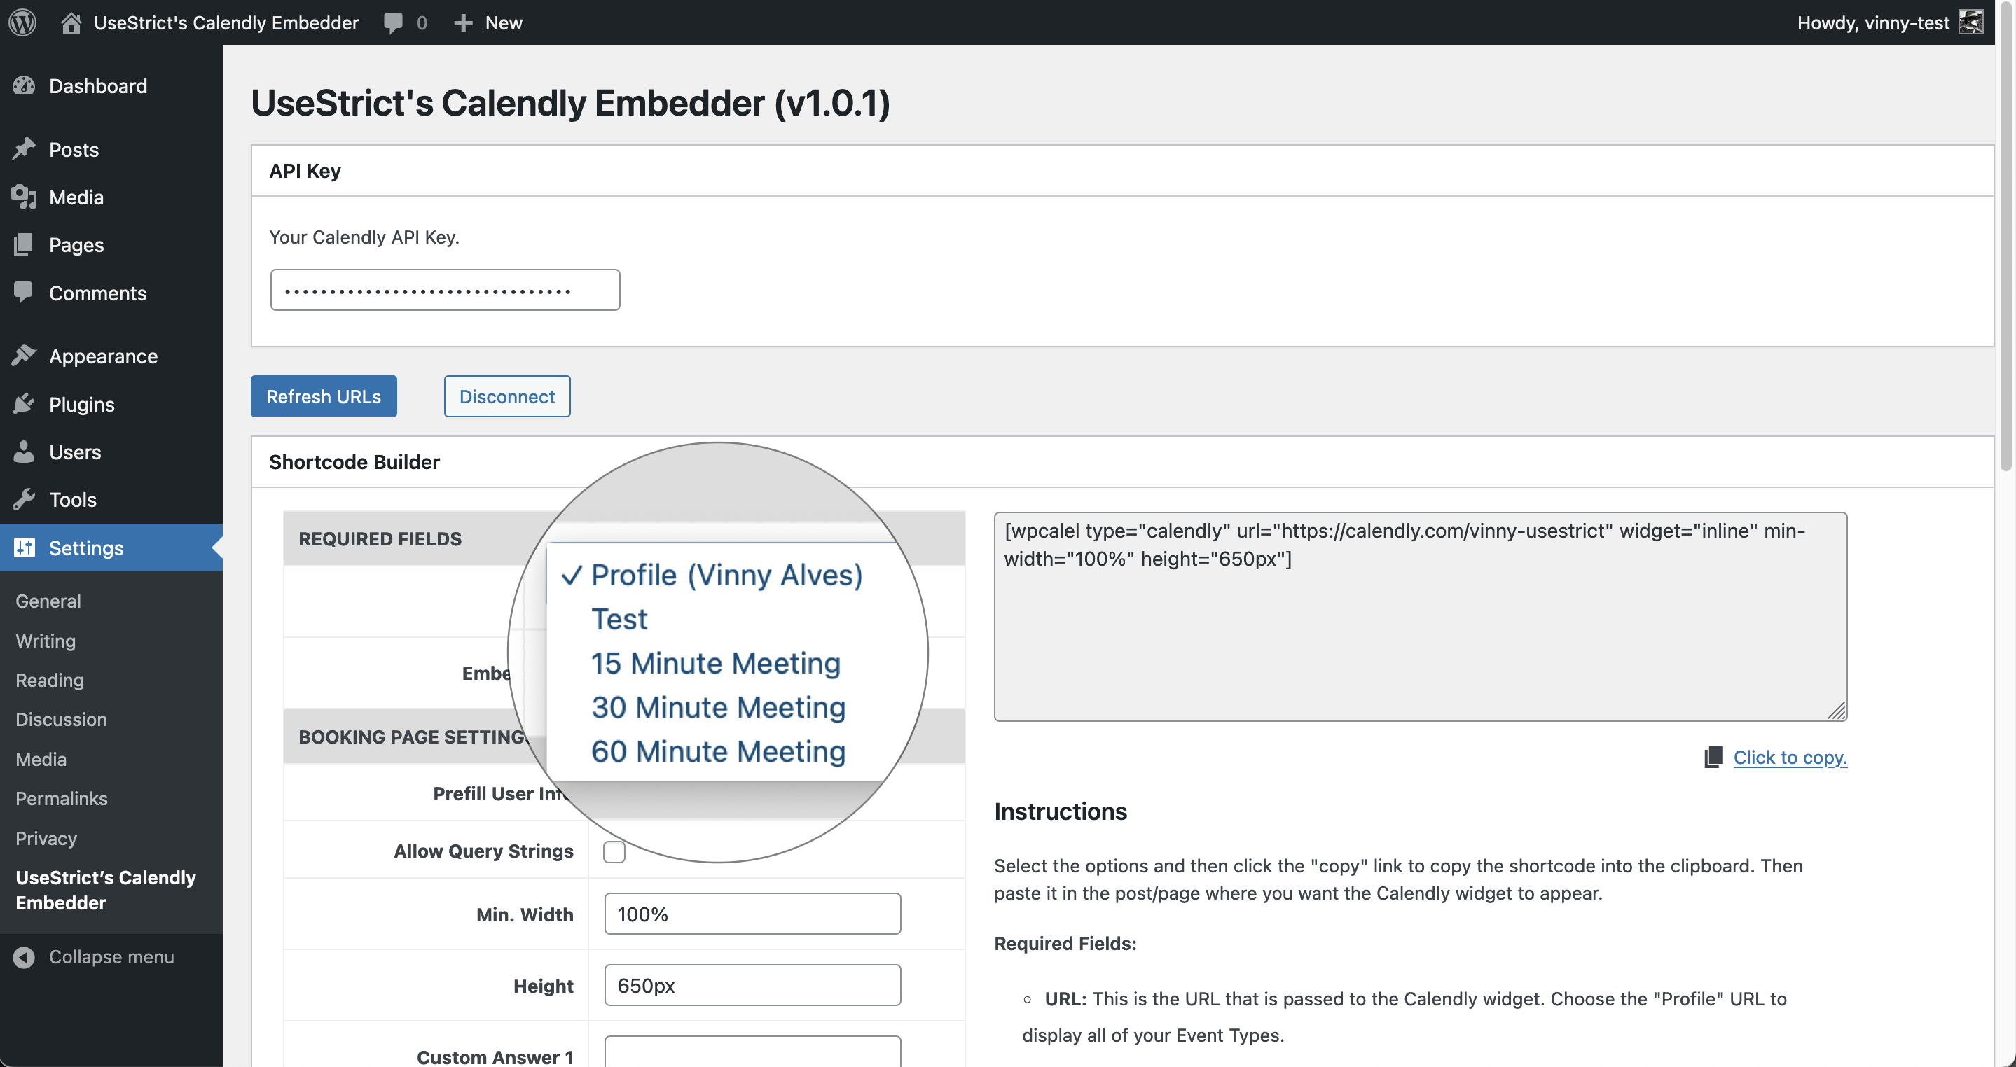Click the Pages document icon
The image size is (2016, 1067).
(x=25, y=244)
